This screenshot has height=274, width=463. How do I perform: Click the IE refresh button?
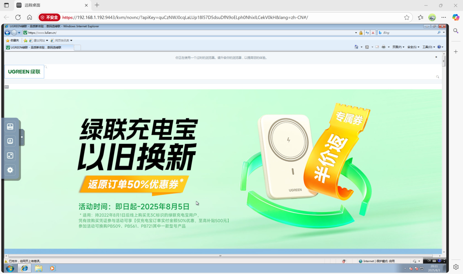tap(367, 33)
